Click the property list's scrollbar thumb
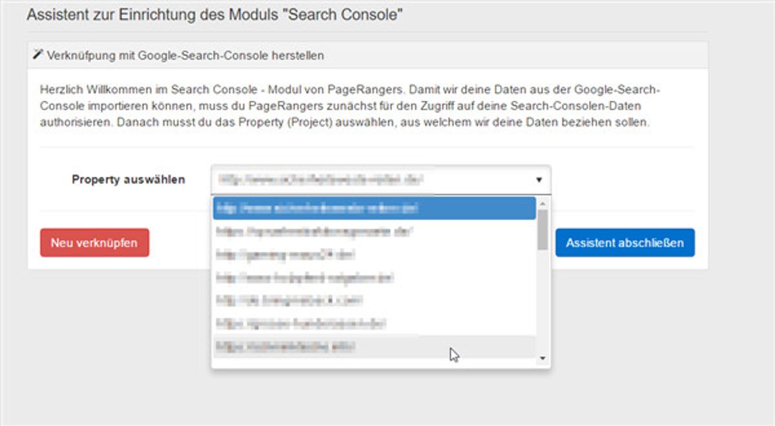 coord(542,229)
